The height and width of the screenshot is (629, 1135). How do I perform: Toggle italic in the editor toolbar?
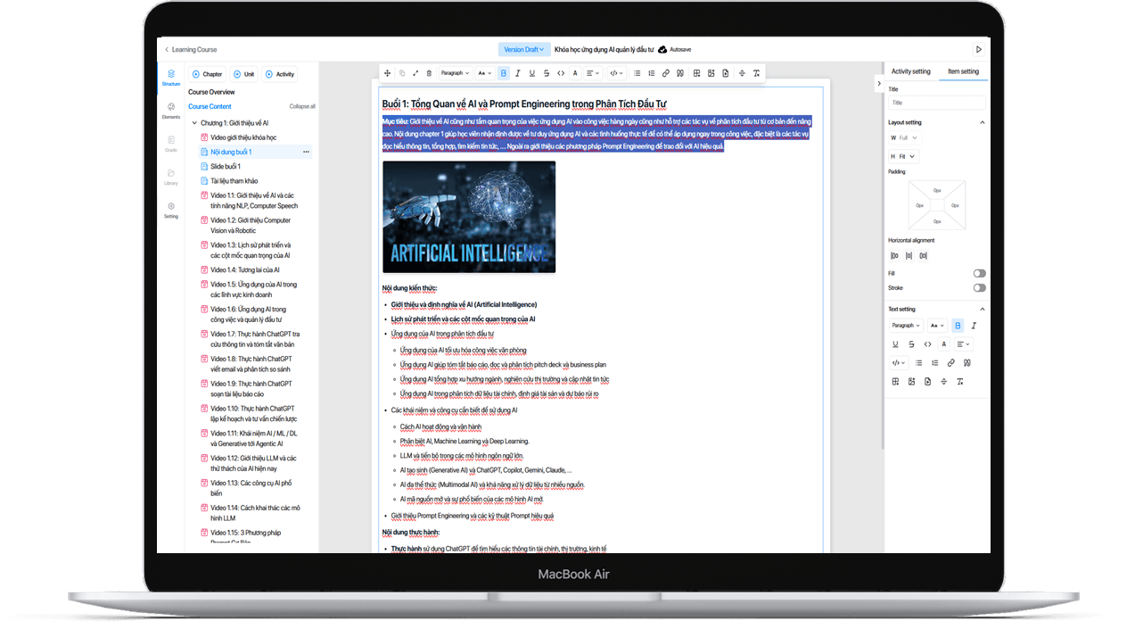tap(518, 73)
